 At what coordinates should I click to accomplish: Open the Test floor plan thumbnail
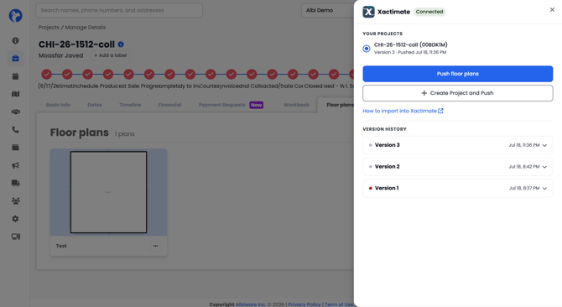pos(108,192)
